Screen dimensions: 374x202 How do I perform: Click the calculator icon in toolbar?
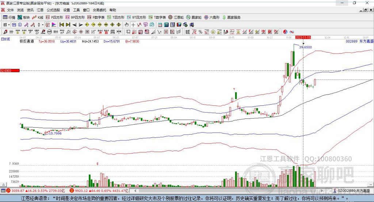166,25
